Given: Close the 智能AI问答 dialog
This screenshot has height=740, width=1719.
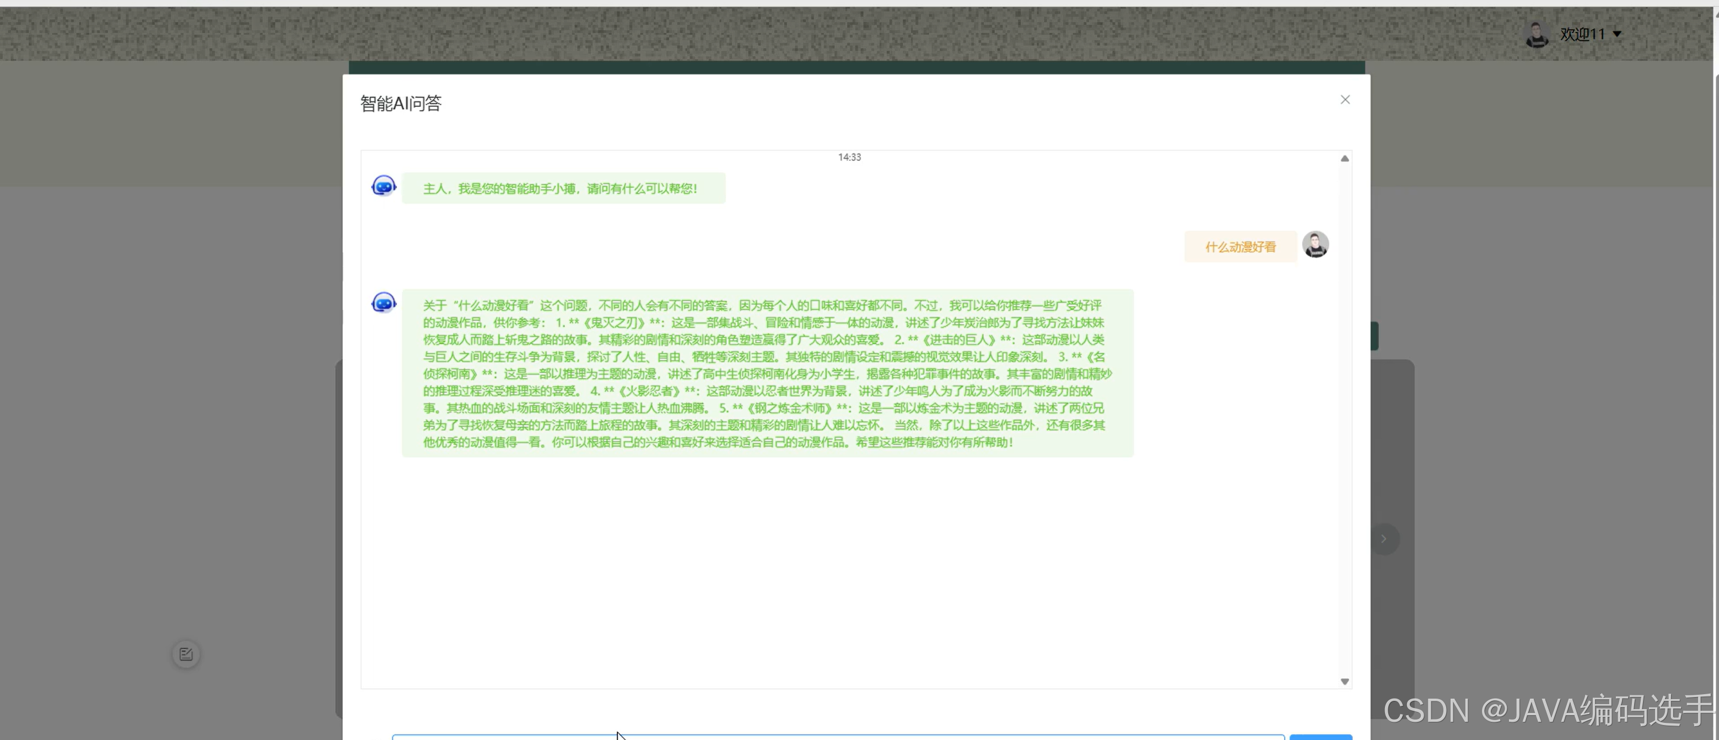Looking at the screenshot, I should [1345, 99].
